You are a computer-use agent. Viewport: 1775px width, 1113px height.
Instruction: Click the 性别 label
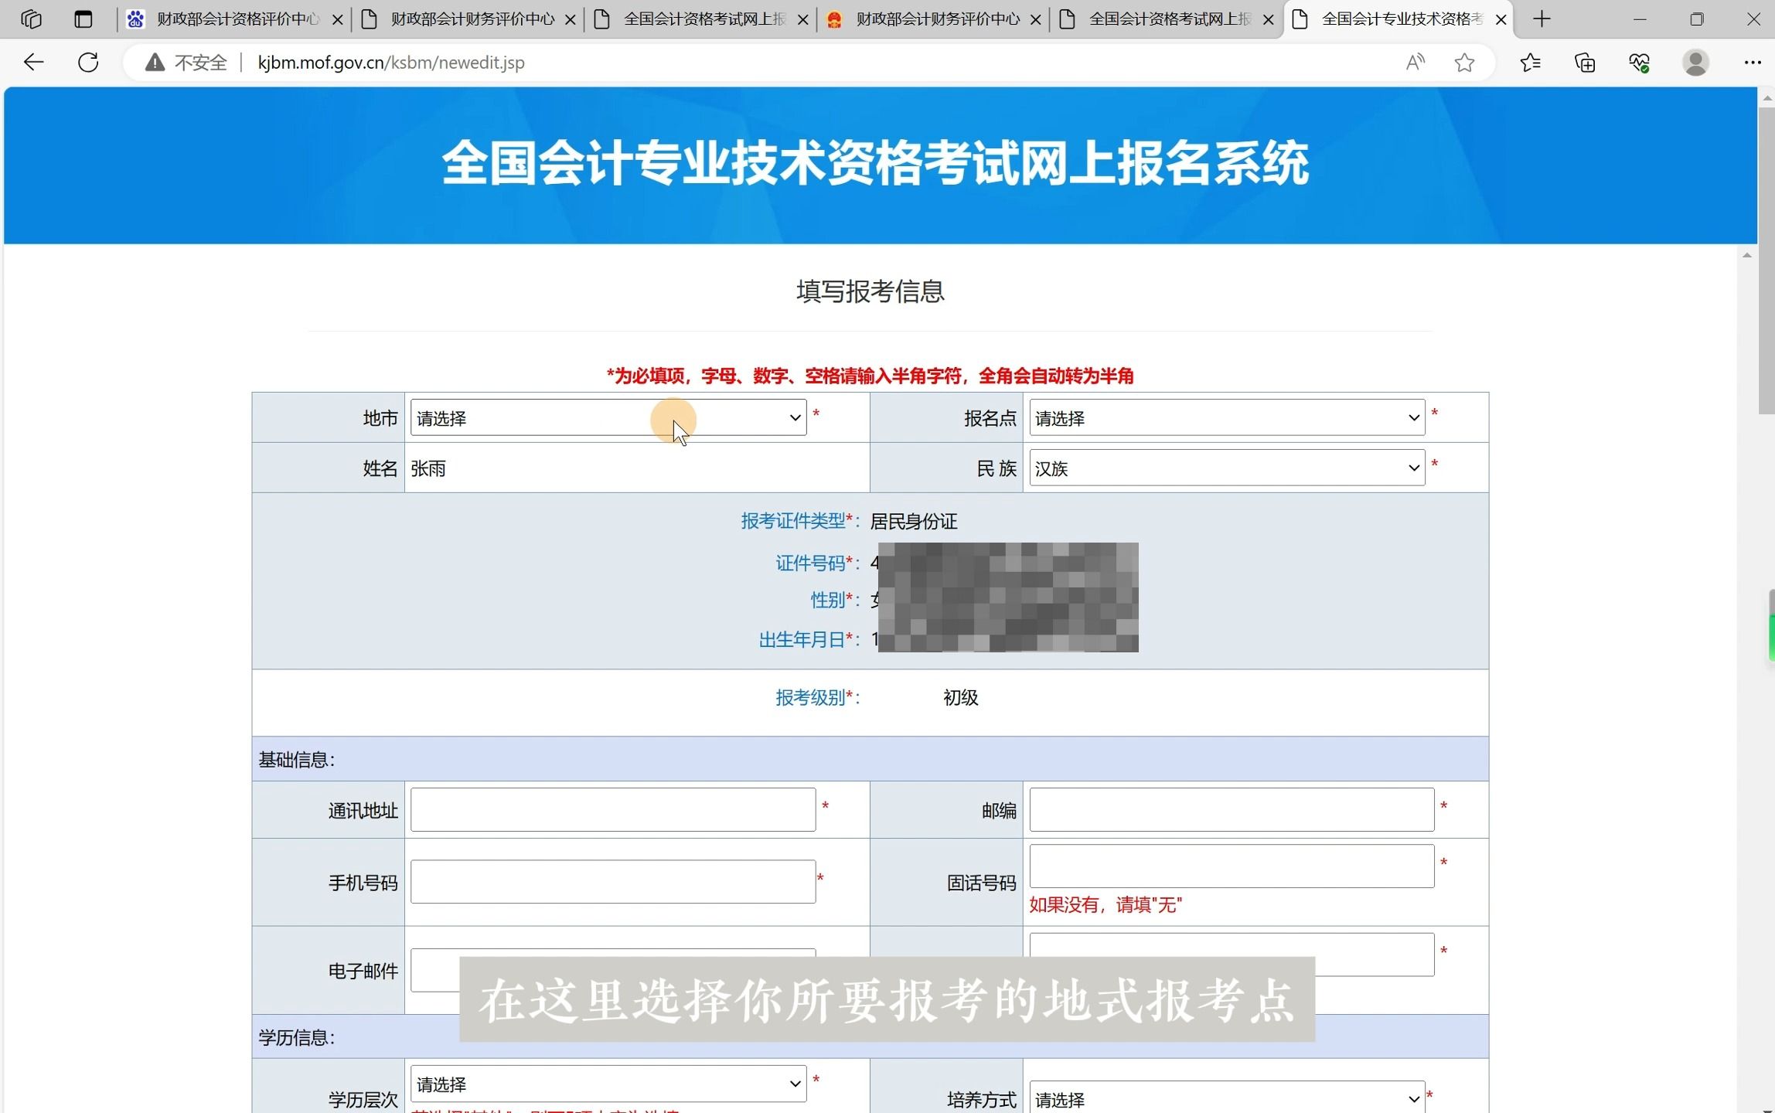(x=835, y=600)
